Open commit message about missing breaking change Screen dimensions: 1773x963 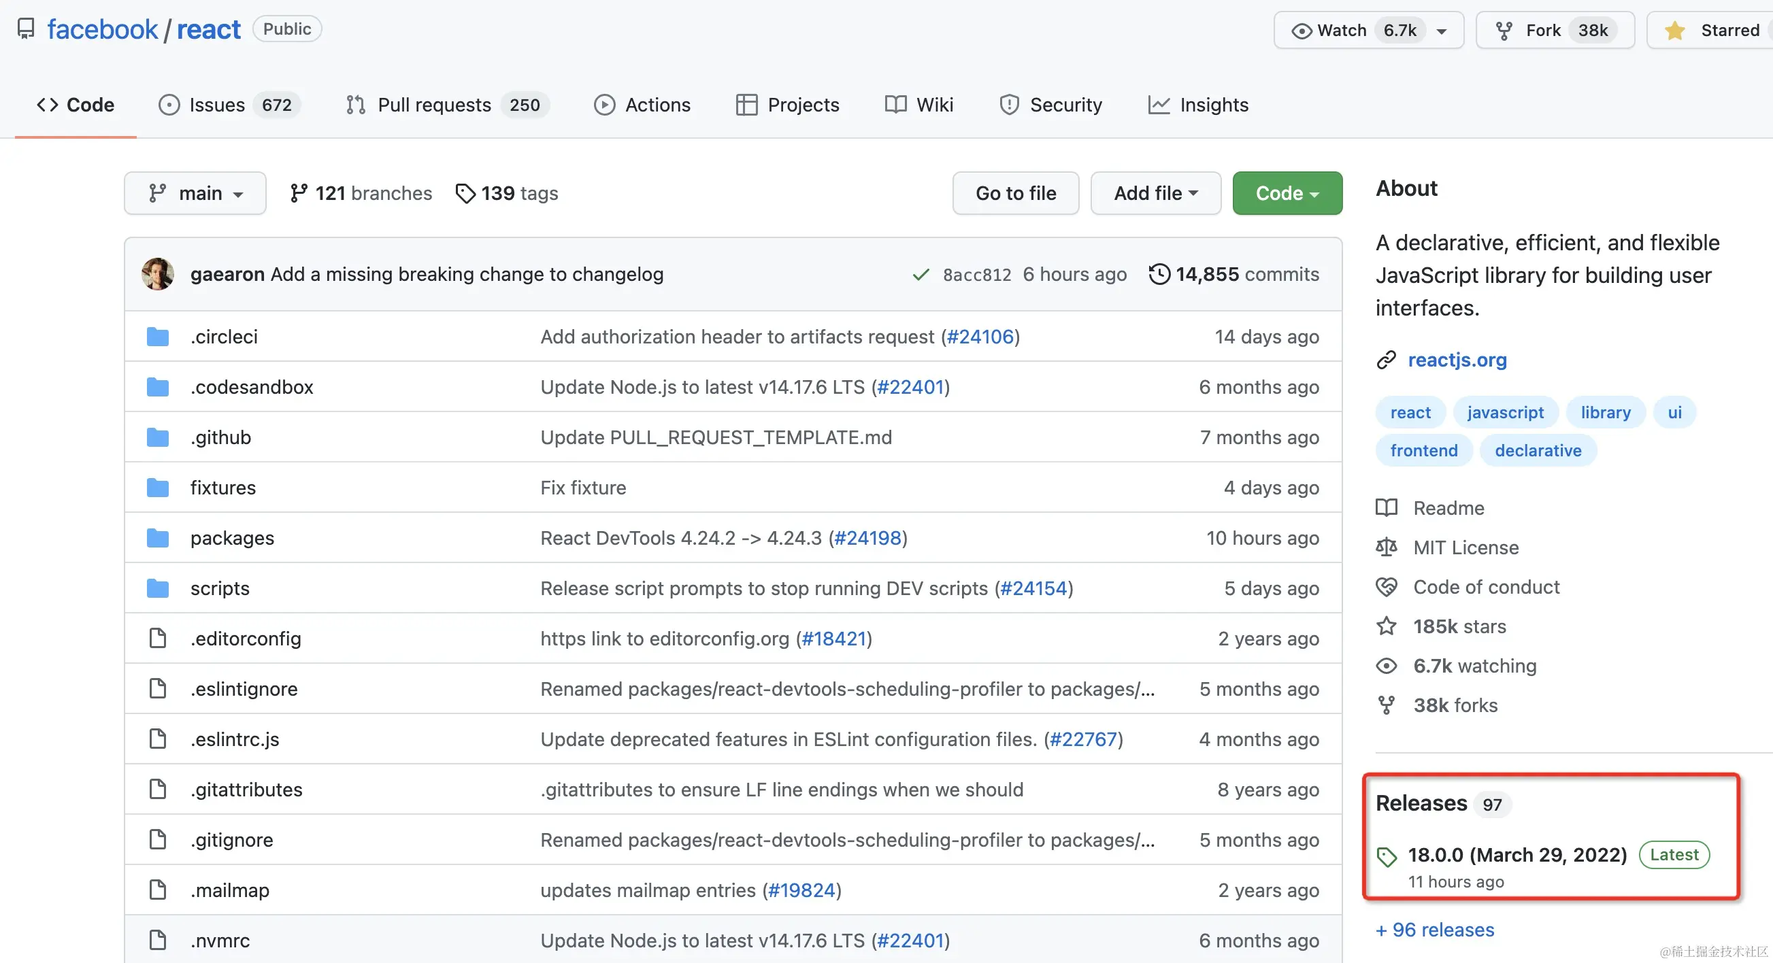467,275
